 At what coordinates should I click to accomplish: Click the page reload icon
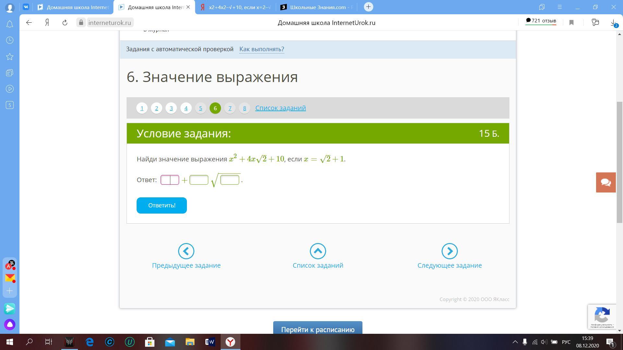[x=65, y=23]
